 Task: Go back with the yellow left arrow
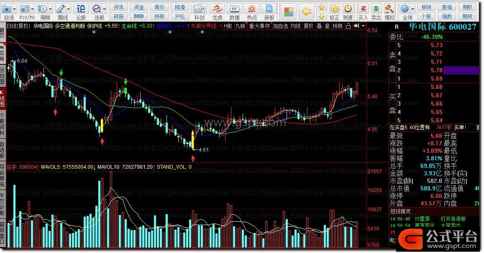click(306, 12)
